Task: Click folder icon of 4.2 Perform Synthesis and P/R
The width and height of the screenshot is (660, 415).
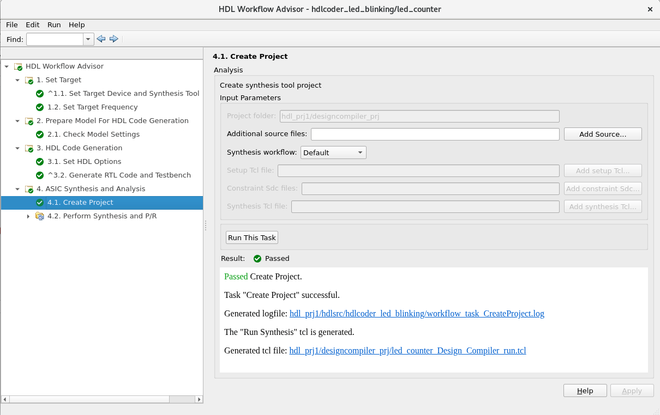Action: click(x=40, y=216)
